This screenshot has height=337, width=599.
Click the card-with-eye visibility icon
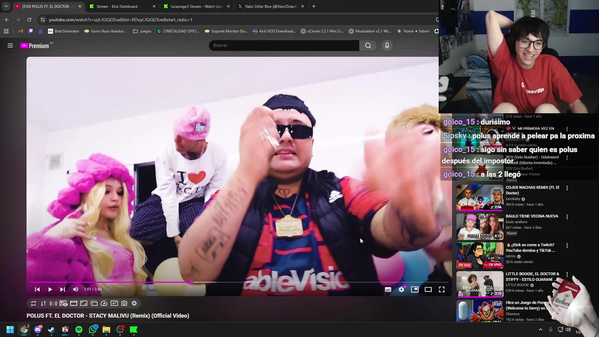(63, 303)
